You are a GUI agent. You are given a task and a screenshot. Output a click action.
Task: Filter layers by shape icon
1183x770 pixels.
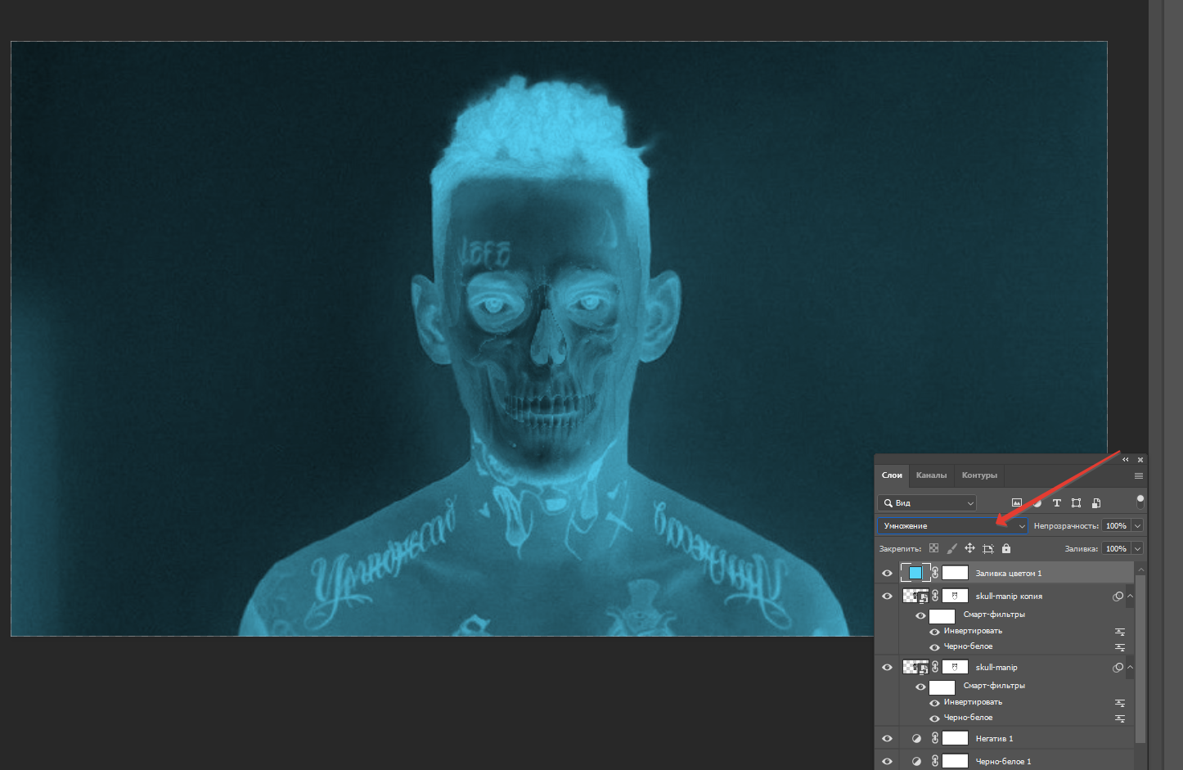pyautogui.click(x=1076, y=503)
